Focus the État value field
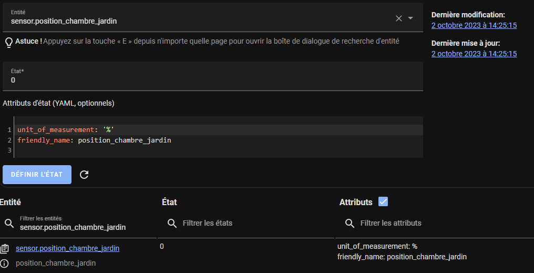This screenshot has width=534, height=273. click(213, 76)
